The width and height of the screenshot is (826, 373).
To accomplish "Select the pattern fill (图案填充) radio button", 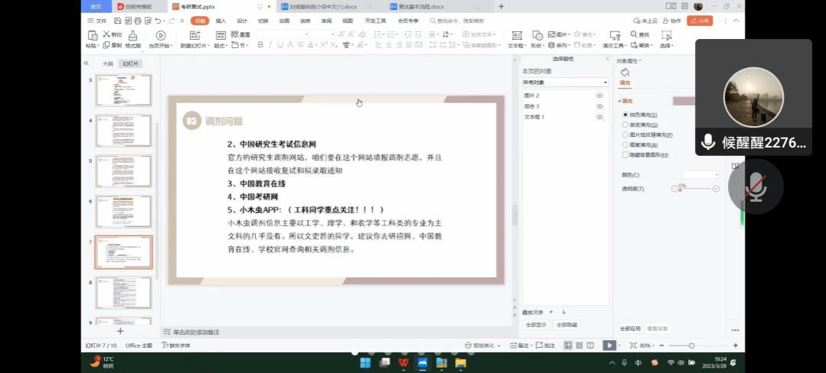I will 625,144.
